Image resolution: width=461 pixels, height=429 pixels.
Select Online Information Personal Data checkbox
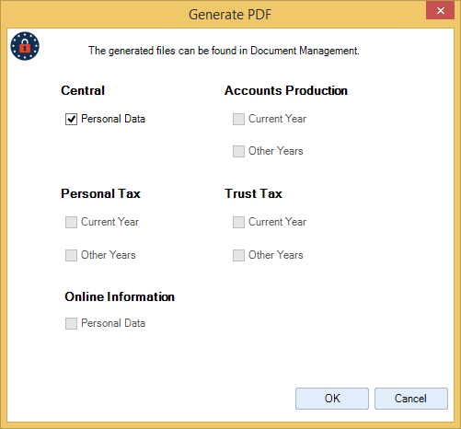pos(71,323)
